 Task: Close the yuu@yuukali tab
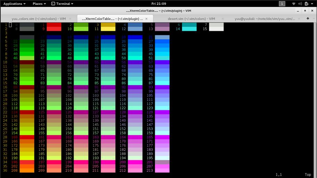coord(299,19)
